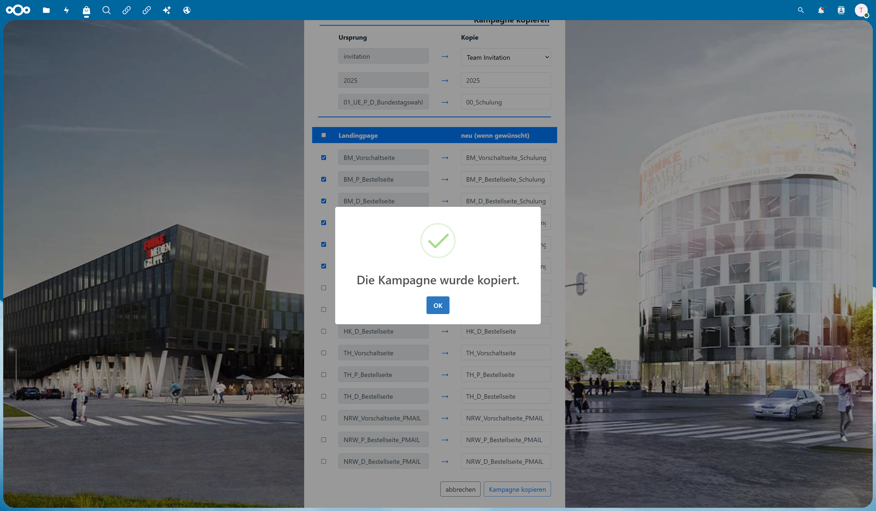Open the Activity lightning bolt icon
Viewport: 876px width, 511px height.
[x=66, y=10]
